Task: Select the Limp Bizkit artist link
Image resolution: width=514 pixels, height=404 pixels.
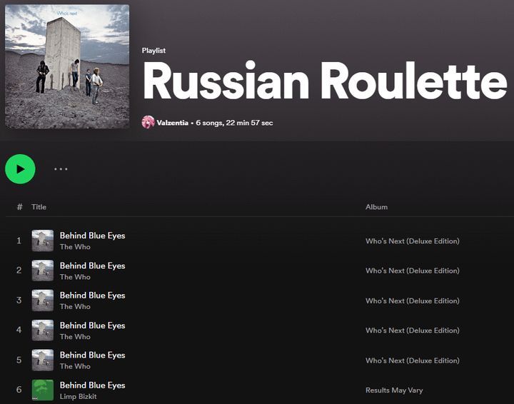Action: point(78,396)
